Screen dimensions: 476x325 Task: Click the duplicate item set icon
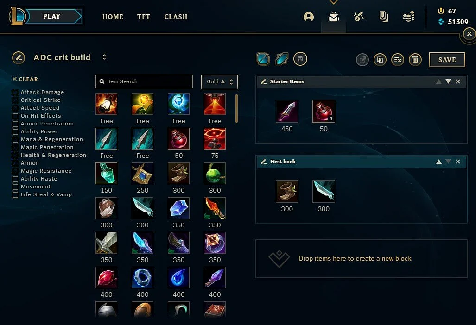pyautogui.click(x=380, y=60)
